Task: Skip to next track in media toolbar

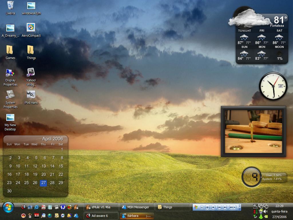Action: point(225,207)
